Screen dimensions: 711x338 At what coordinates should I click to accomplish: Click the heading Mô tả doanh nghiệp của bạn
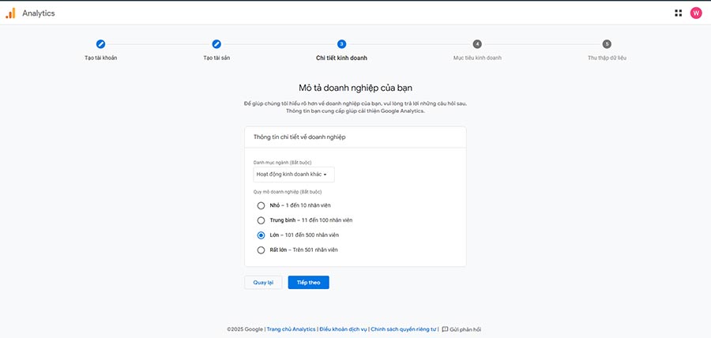pyautogui.click(x=355, y=88)
